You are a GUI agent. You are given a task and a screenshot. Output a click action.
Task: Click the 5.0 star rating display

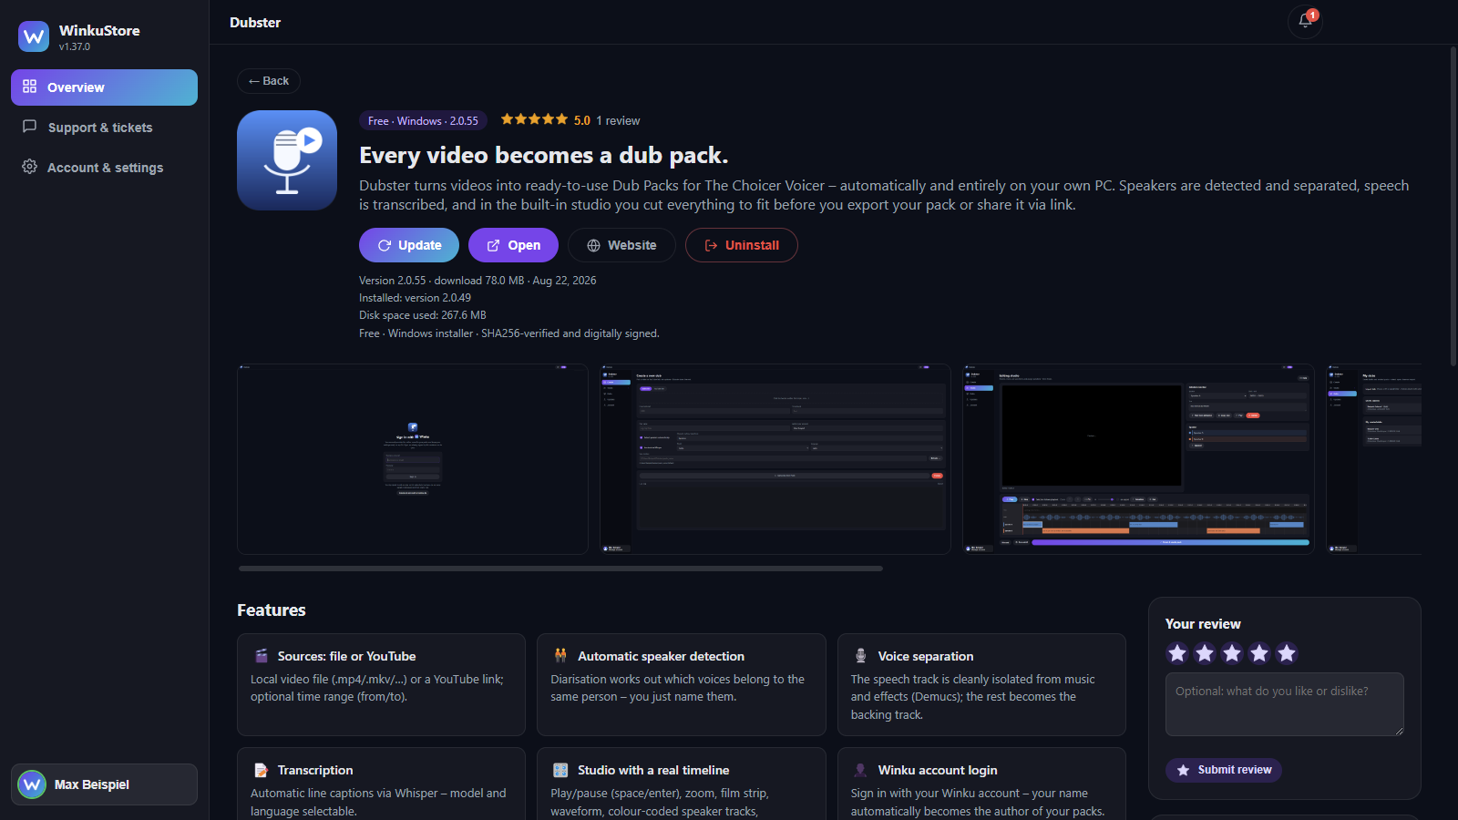(545, 119)
